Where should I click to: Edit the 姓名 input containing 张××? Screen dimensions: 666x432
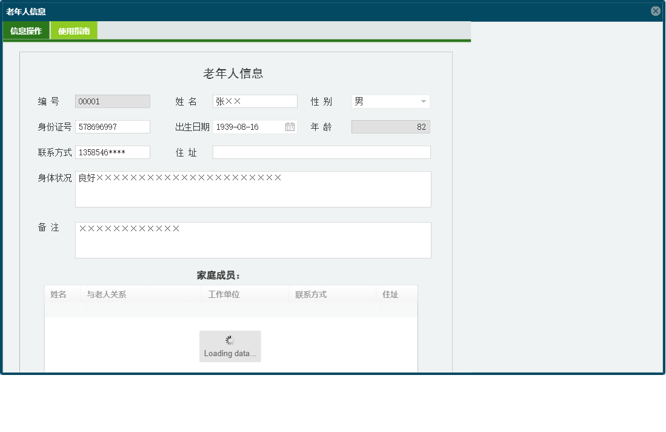(255, 101)
